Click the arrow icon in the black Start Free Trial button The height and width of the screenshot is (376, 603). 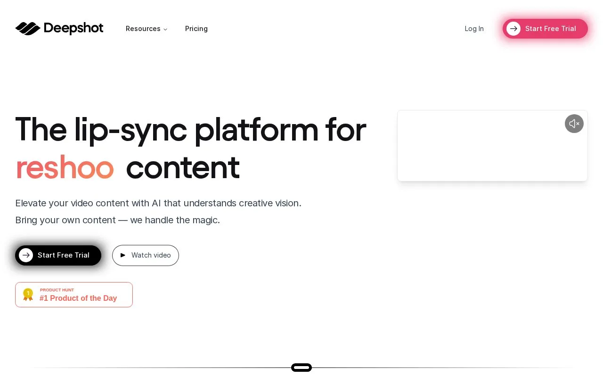click(x=26, y=255)
